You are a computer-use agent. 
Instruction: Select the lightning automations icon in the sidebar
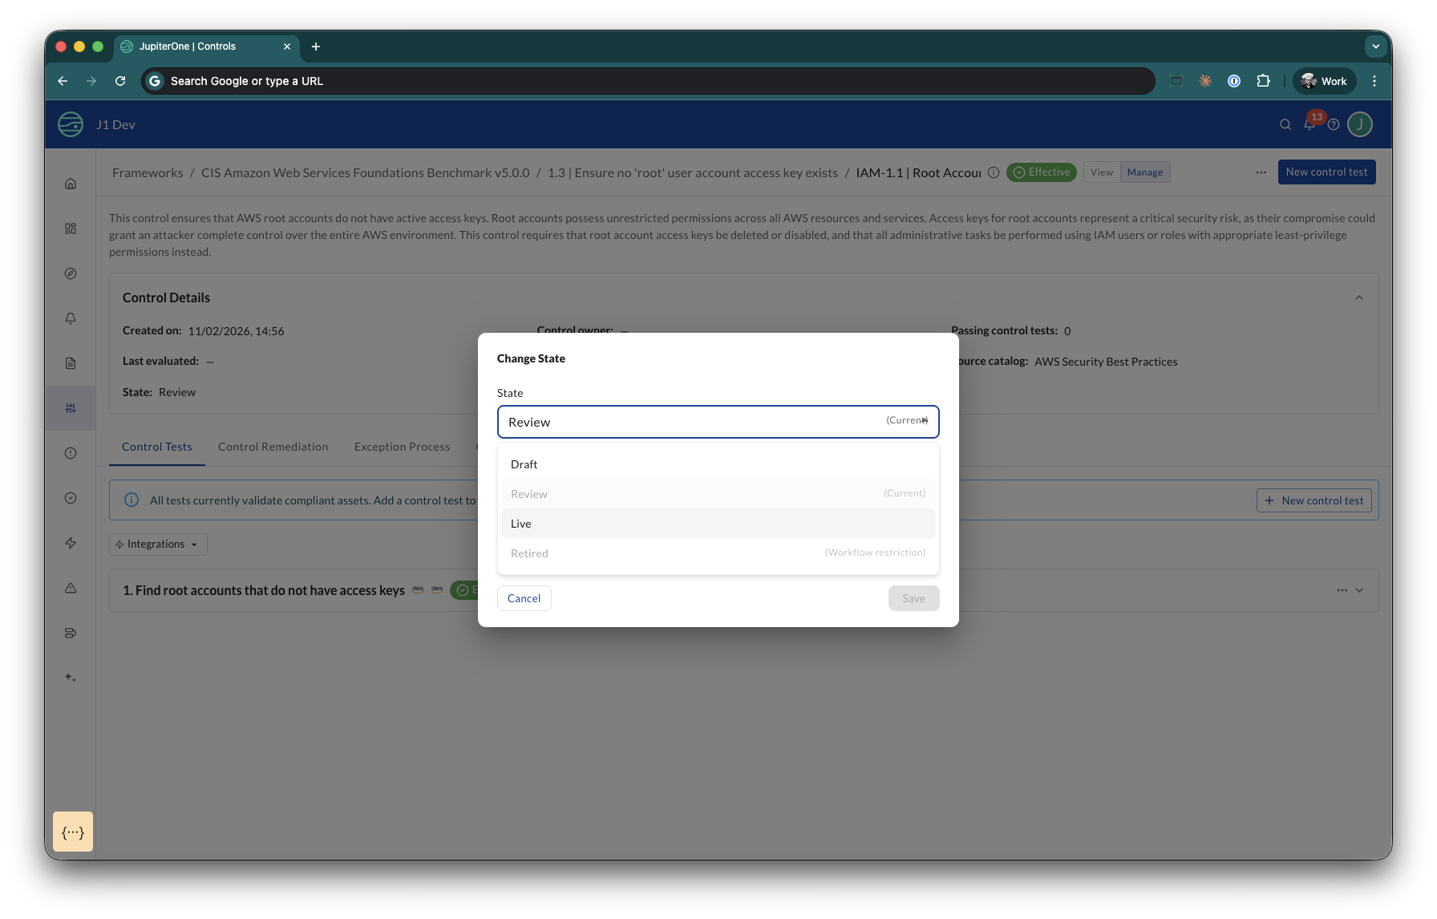coord(71,543)
